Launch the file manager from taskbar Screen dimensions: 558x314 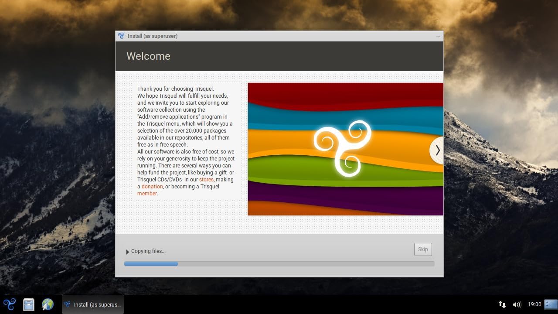point(29,304)
